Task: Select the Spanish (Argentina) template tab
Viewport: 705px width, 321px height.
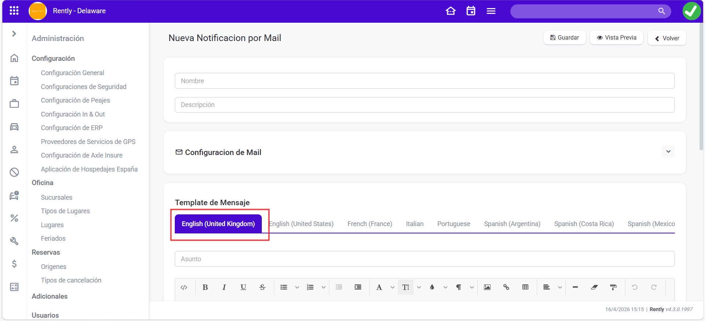Action: click(x=512, y=224)
